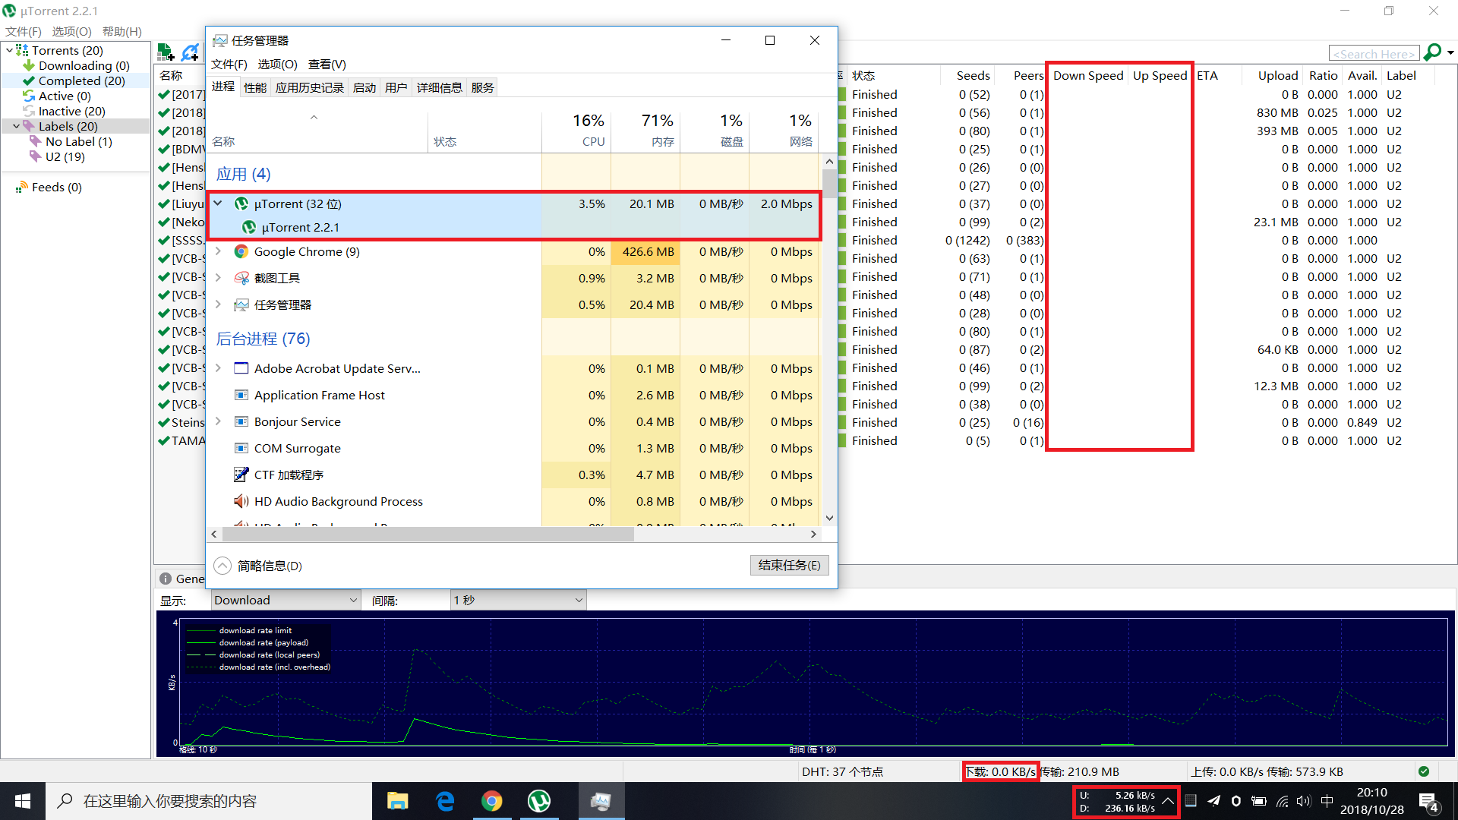Click Task Manager vertical scrollbar thumb
The image size is (1458, 820).
pos(829,183)
